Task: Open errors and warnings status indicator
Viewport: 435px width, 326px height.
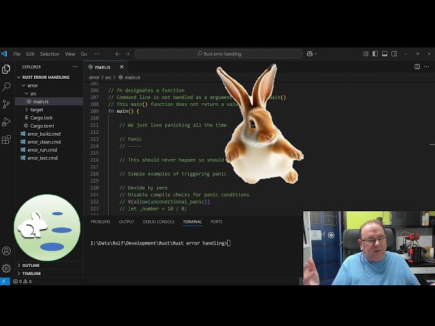Action: click(x=22, y=281)
